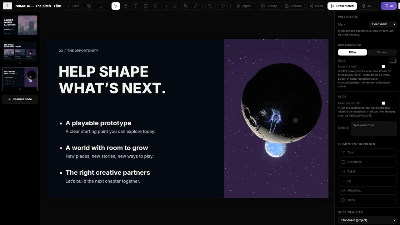Activate the hand pan tool
The height and width of the screenshot is (225, 400).
126,6
